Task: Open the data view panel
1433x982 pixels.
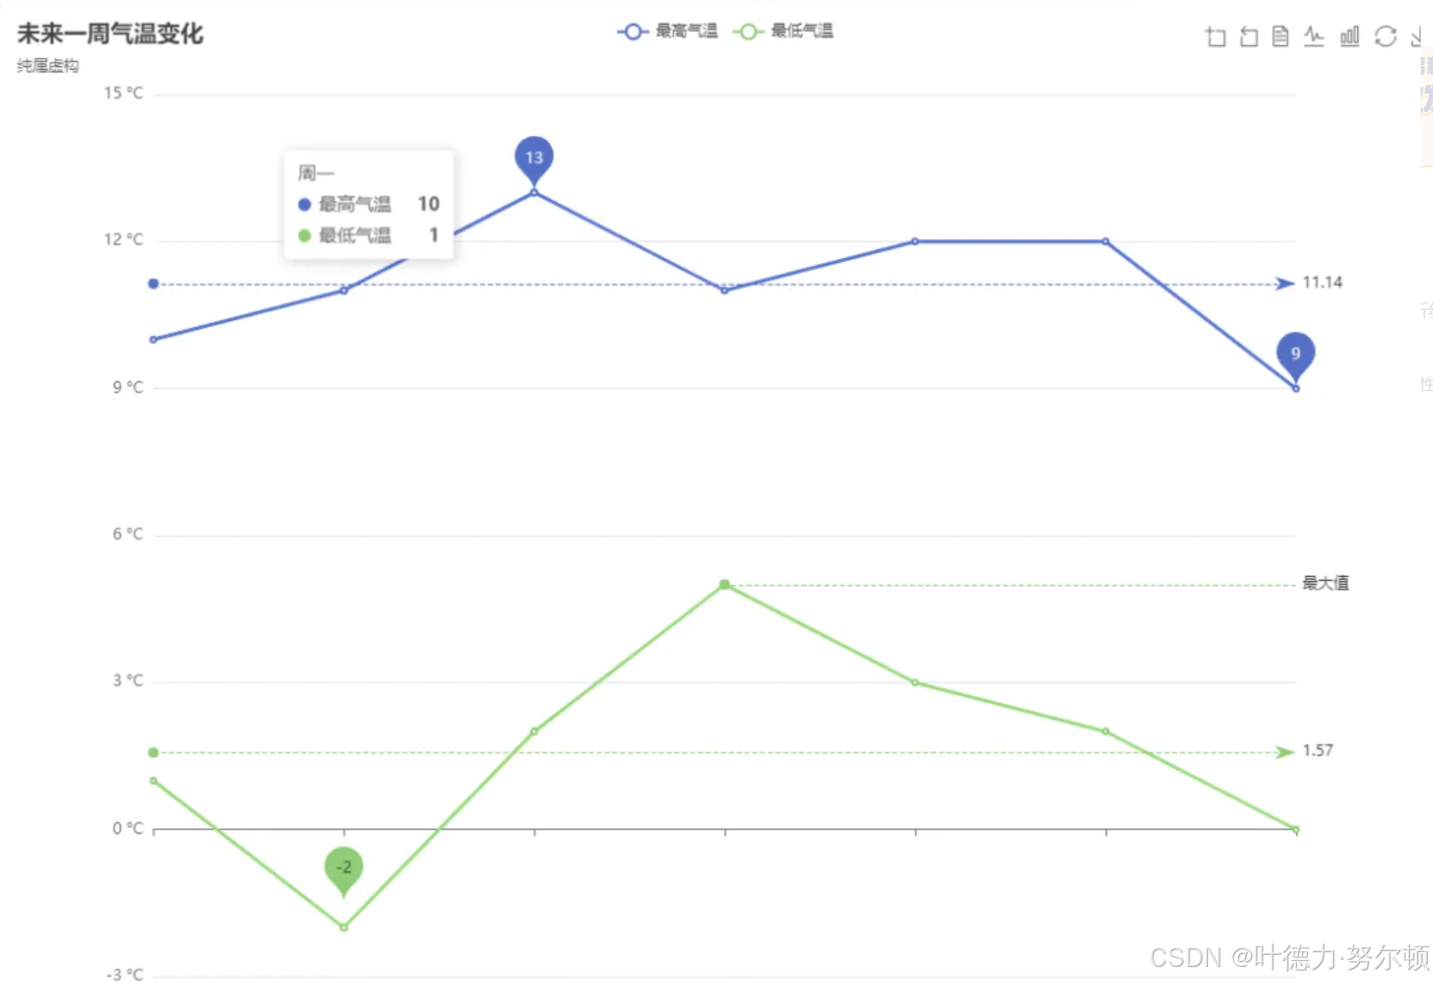Action: point(1279,37)
